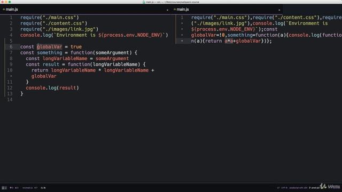Click process.env.NODE_ENV in right editor
This screenshot has height=192, width=342.
(x=224, y=29)
